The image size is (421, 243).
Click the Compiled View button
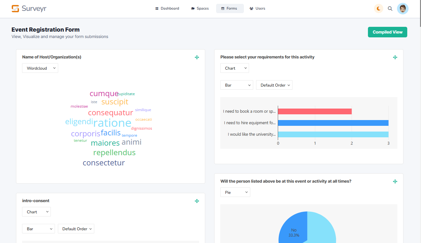(387, 32)
